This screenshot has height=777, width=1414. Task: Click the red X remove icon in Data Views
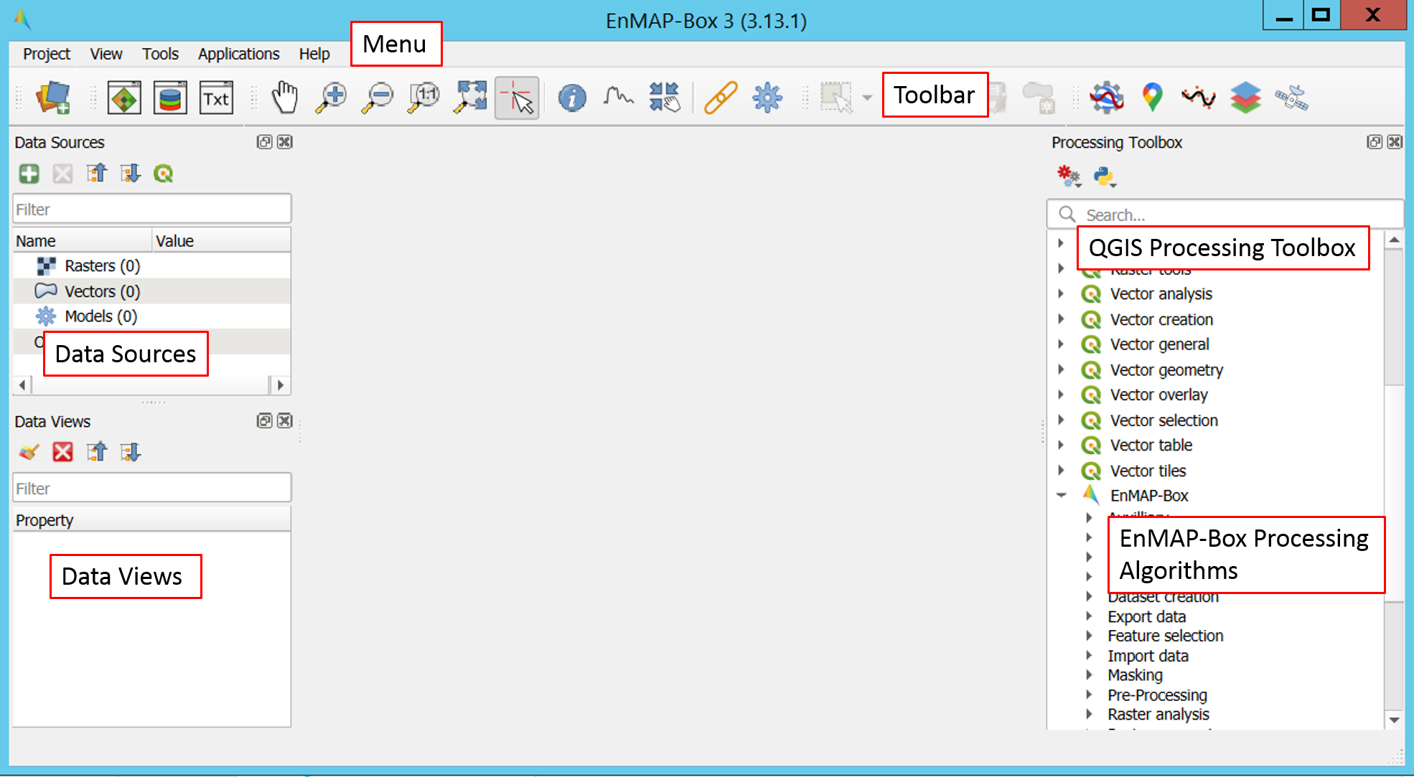pyautogui.click(x=63, y=452)
